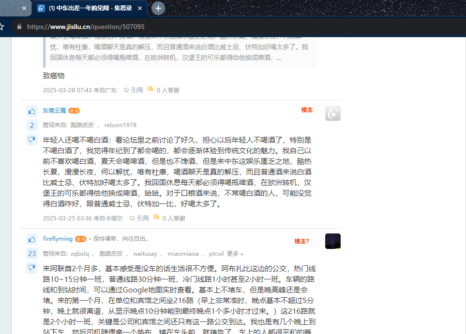This screenshot has height=334, width=466.
Task: Click the address bar with the jisilu.cn URL
Action: point(194,27)
